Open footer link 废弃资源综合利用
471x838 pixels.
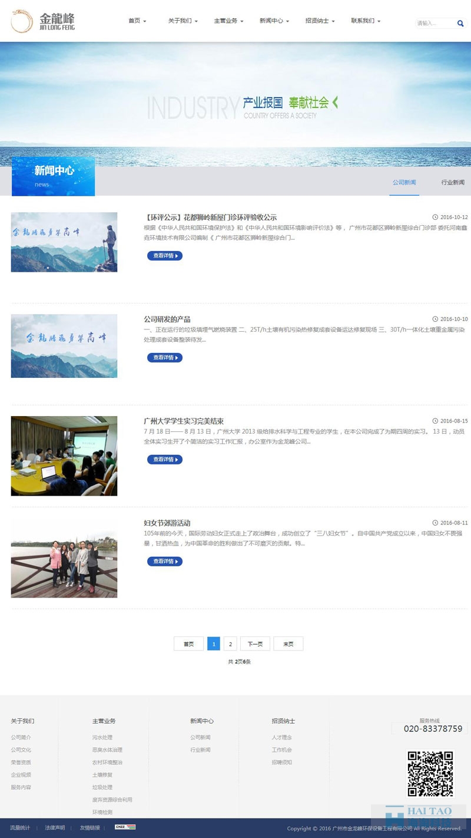point(112,800)
